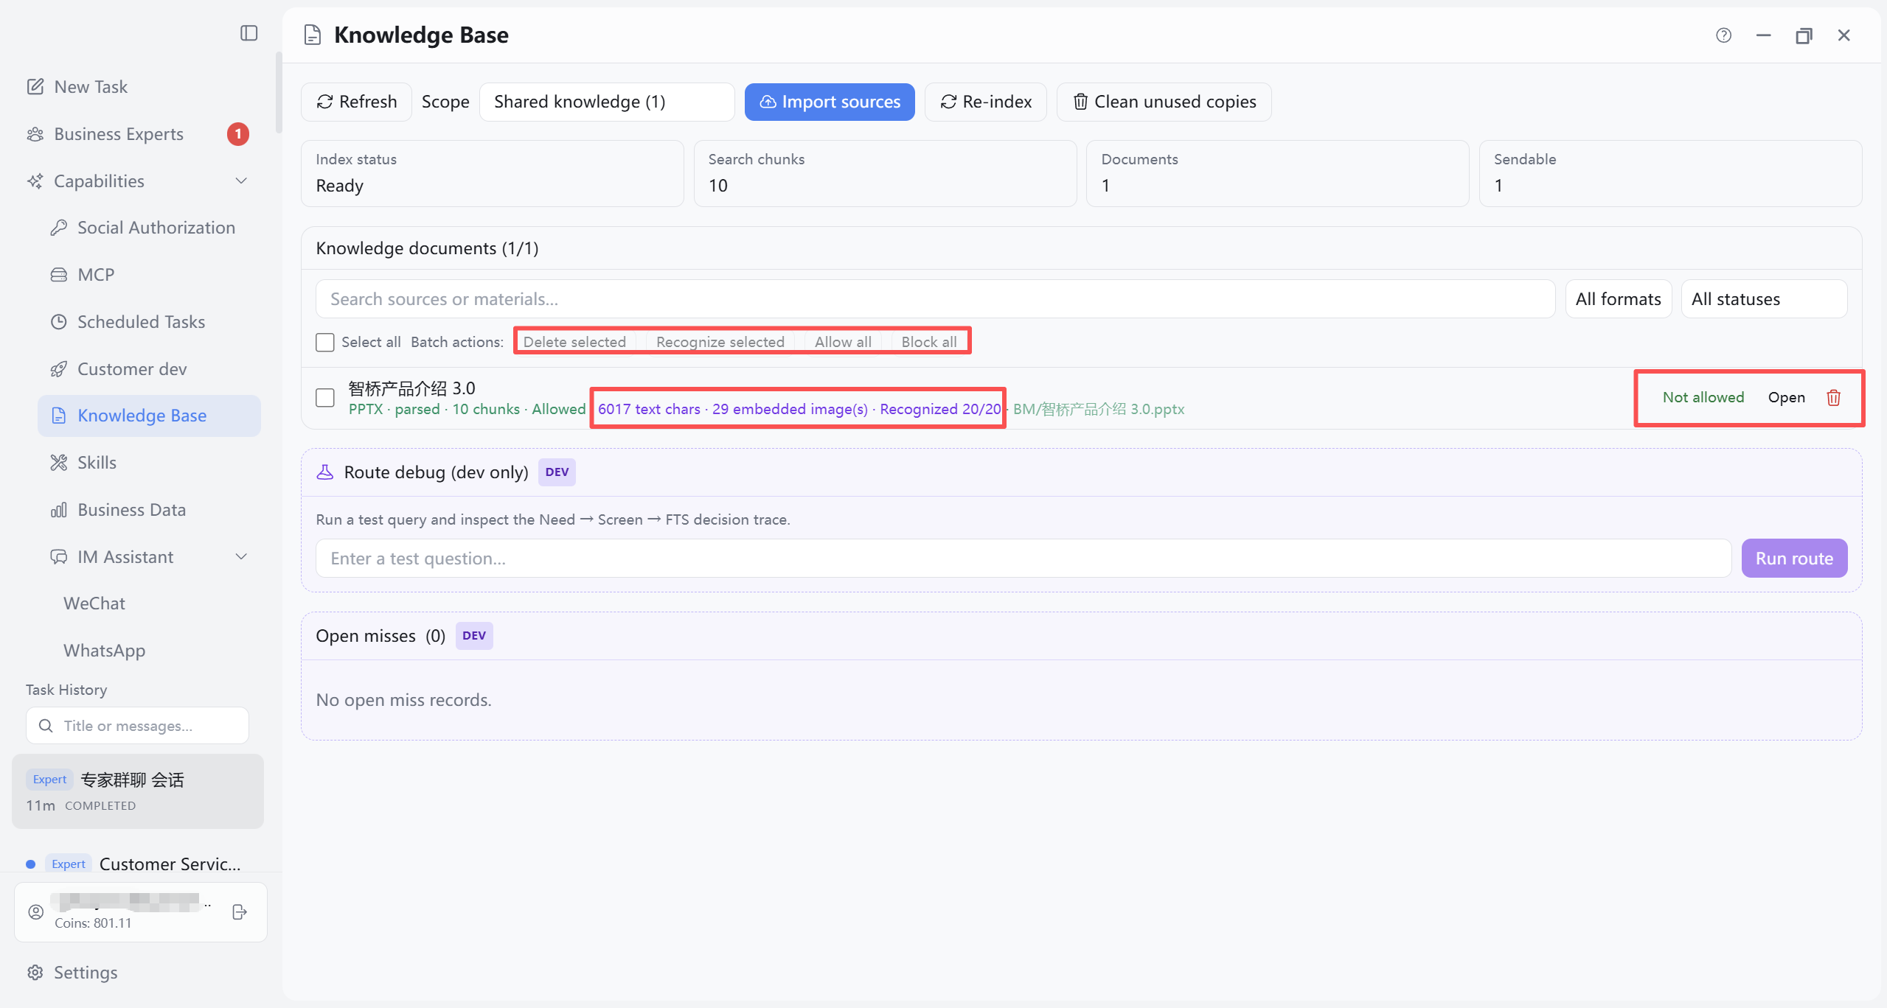The width and height of the screenshot is (1887, 1008).
Task: Click the DEV badge next to Open misses
Action: click(474, 636)
